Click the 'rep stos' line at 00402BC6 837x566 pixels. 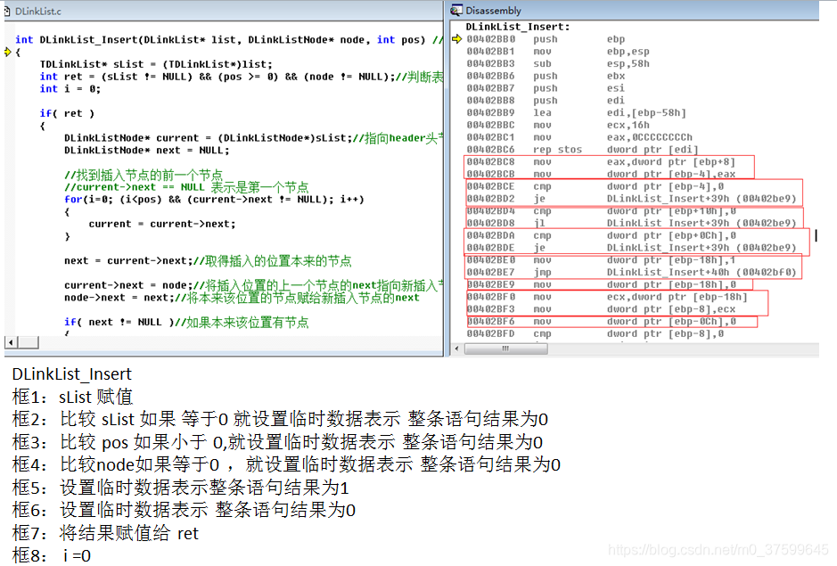click(582, 150)
